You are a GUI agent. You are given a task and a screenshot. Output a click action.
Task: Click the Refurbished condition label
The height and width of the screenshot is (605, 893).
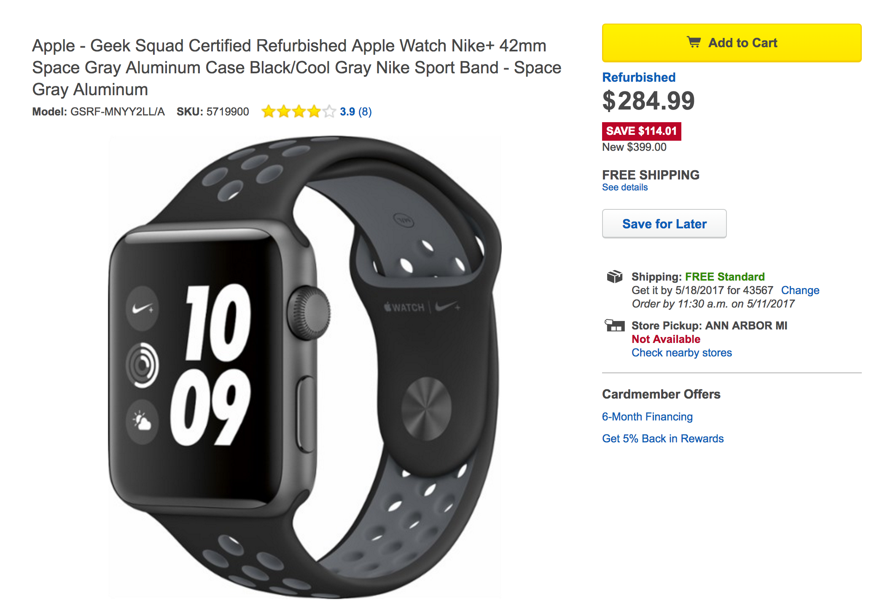(x=639, y=78)
